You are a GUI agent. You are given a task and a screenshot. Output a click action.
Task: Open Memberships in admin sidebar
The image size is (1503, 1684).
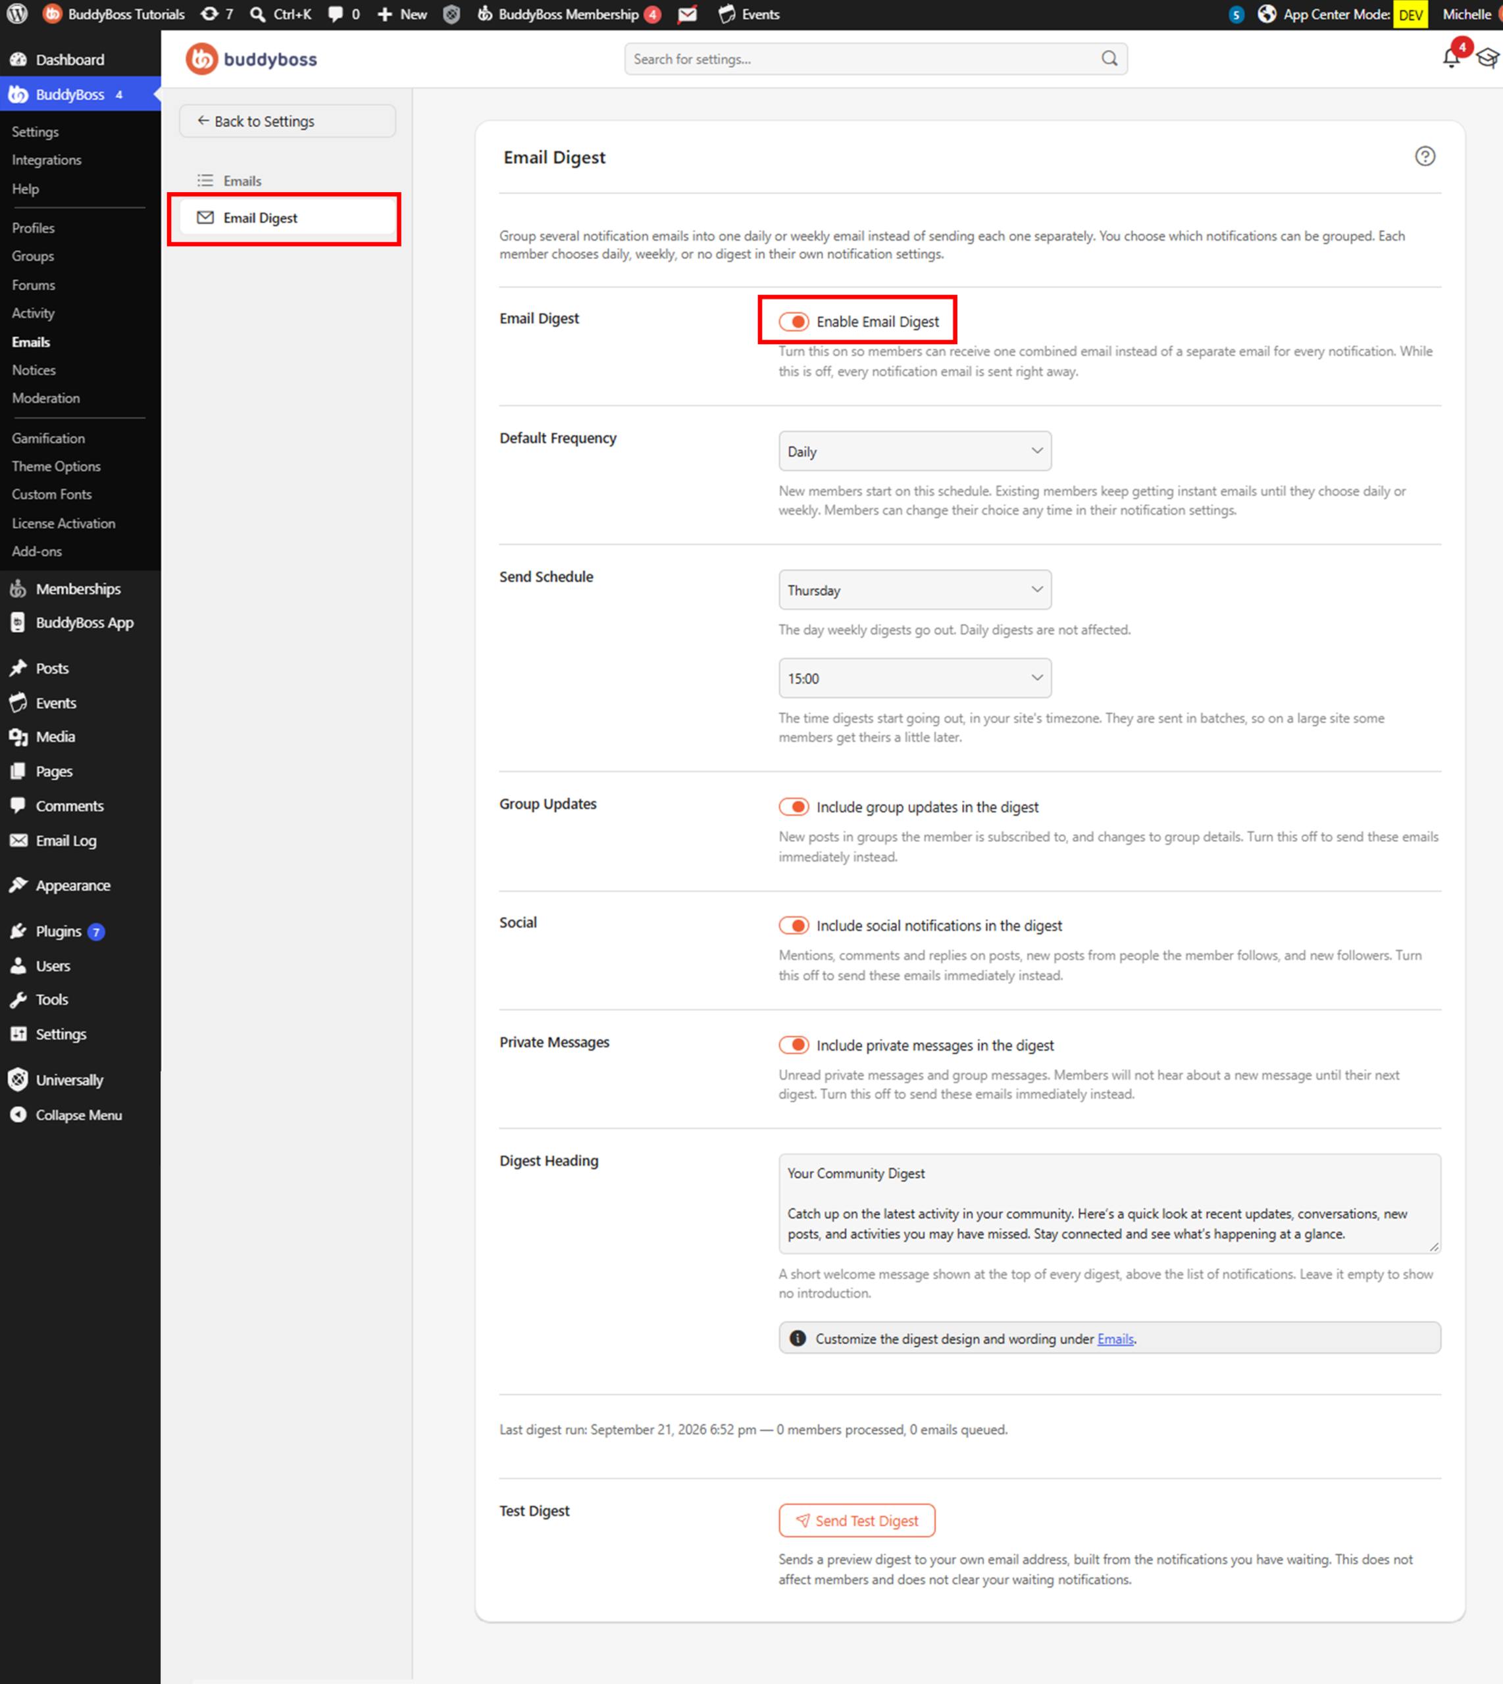pos(64,589)
